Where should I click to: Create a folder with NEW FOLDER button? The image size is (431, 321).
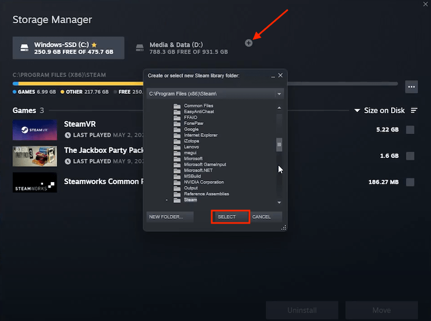tap(170, 216)
